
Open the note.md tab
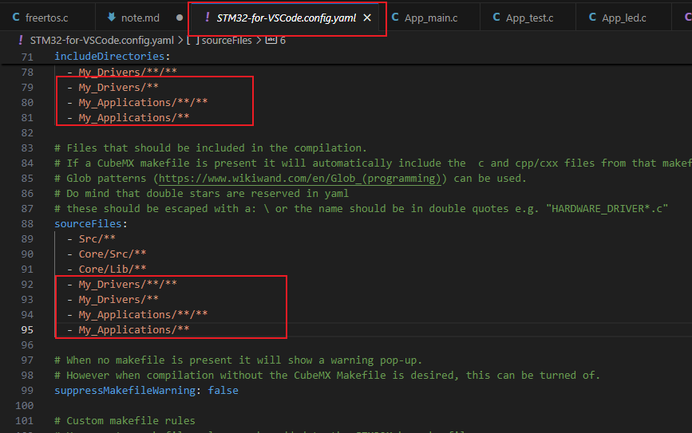pyautogui.click(x=140, y=18)
